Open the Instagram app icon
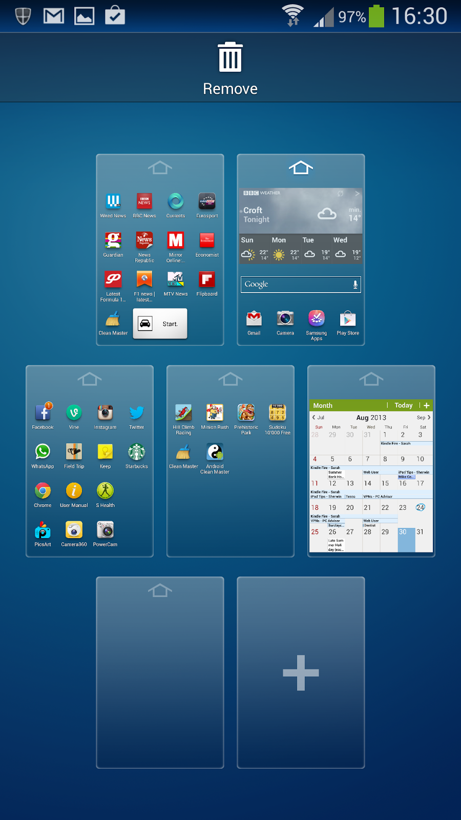 coord(106,413)
